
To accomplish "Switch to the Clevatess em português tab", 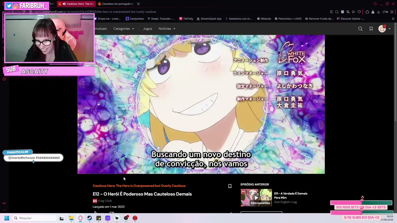I will click(x=116, y=4).
